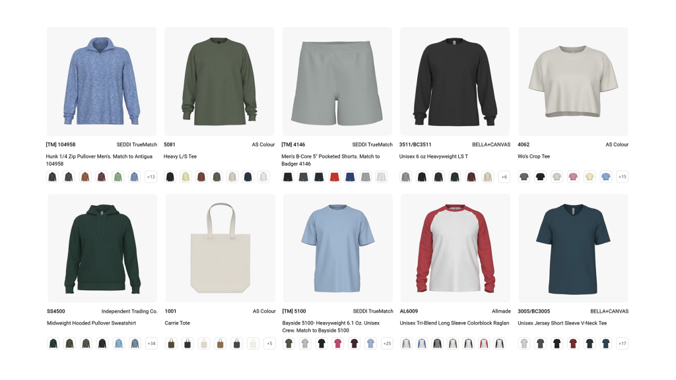676x380 pixels.
Task: Open the blue Hunk 1/4 Zip Pullover image
Action: point(102,81)
